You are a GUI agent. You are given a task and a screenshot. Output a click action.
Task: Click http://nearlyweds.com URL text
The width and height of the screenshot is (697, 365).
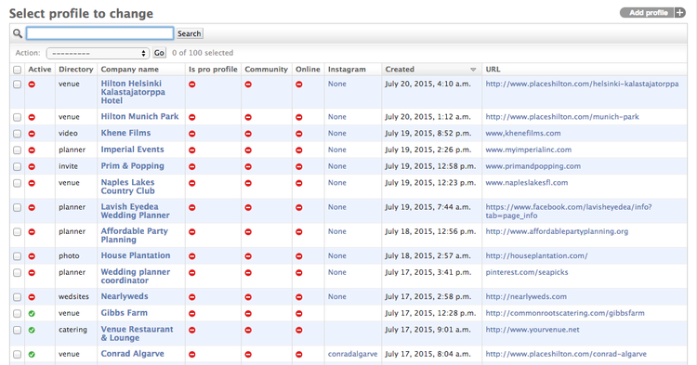(526, 296)
